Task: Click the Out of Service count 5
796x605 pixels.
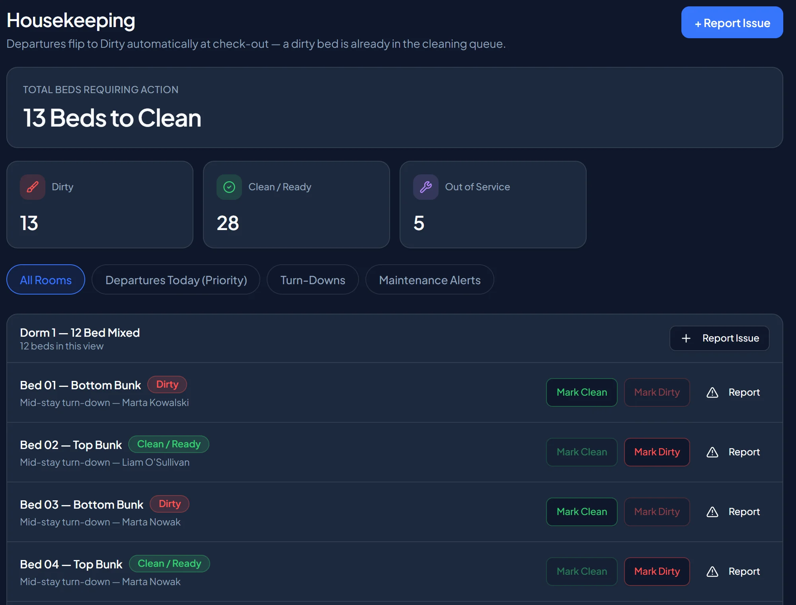Action: click(419, 223)
